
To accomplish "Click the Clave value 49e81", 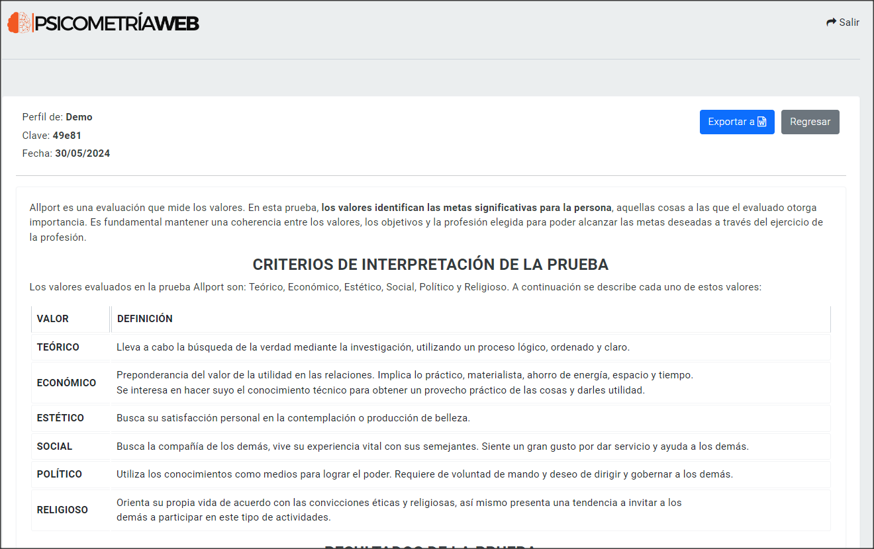I will point(67,136).
